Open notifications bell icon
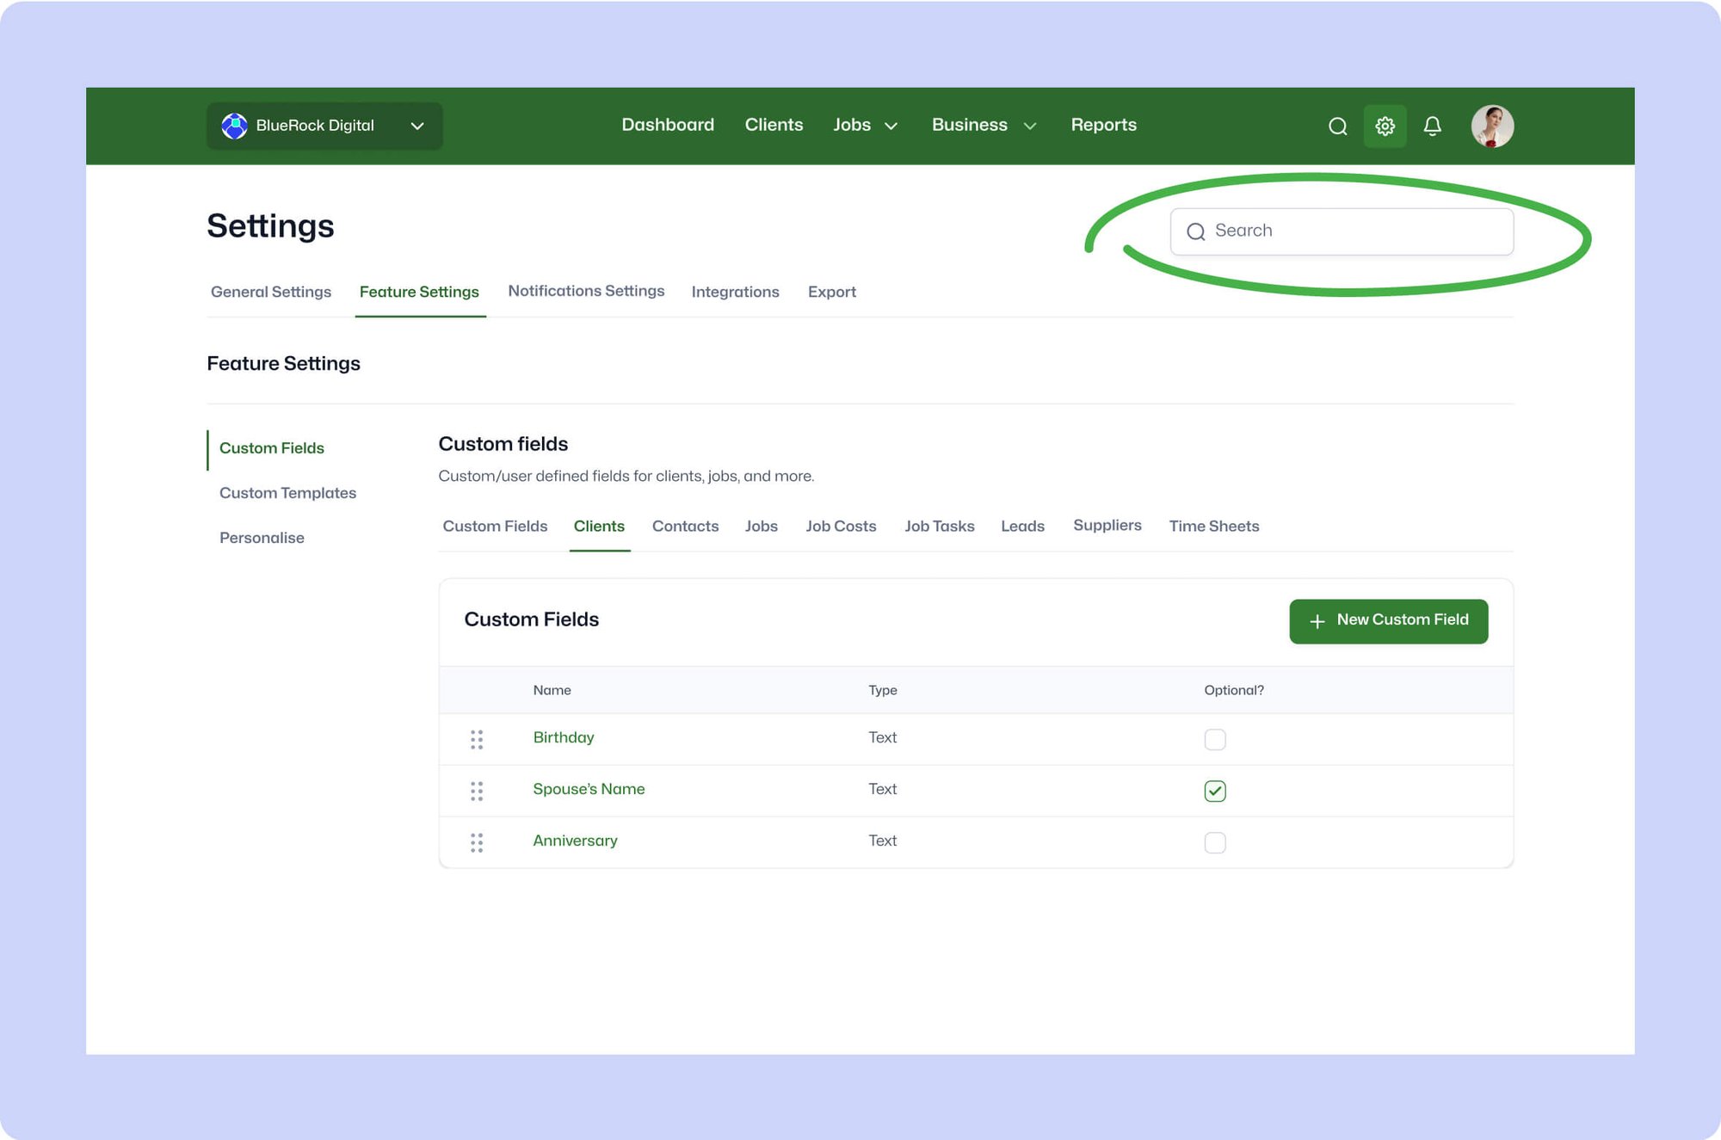 click(x=1432, y=126)
